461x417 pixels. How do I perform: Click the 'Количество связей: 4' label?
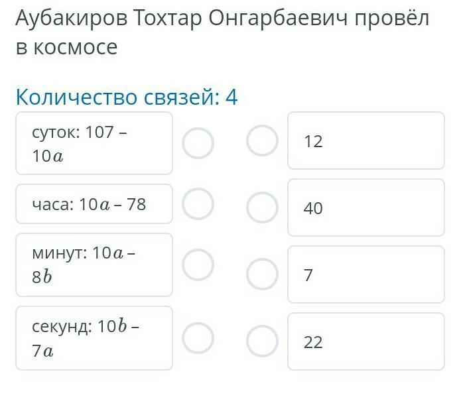[x=126, y=97]
